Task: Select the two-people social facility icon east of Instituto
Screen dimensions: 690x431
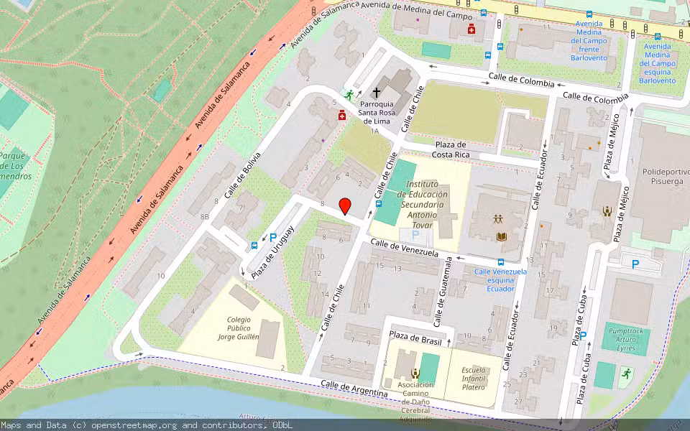Action: click(497, 219)
